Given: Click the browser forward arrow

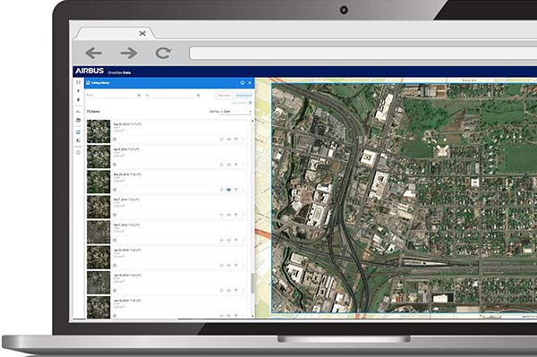Looking at the screenshot, I should (129, 53).
